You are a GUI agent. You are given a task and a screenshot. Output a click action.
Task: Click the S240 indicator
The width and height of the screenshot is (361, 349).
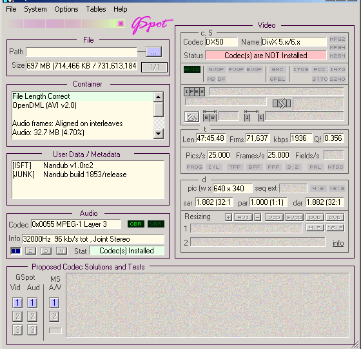337,79
